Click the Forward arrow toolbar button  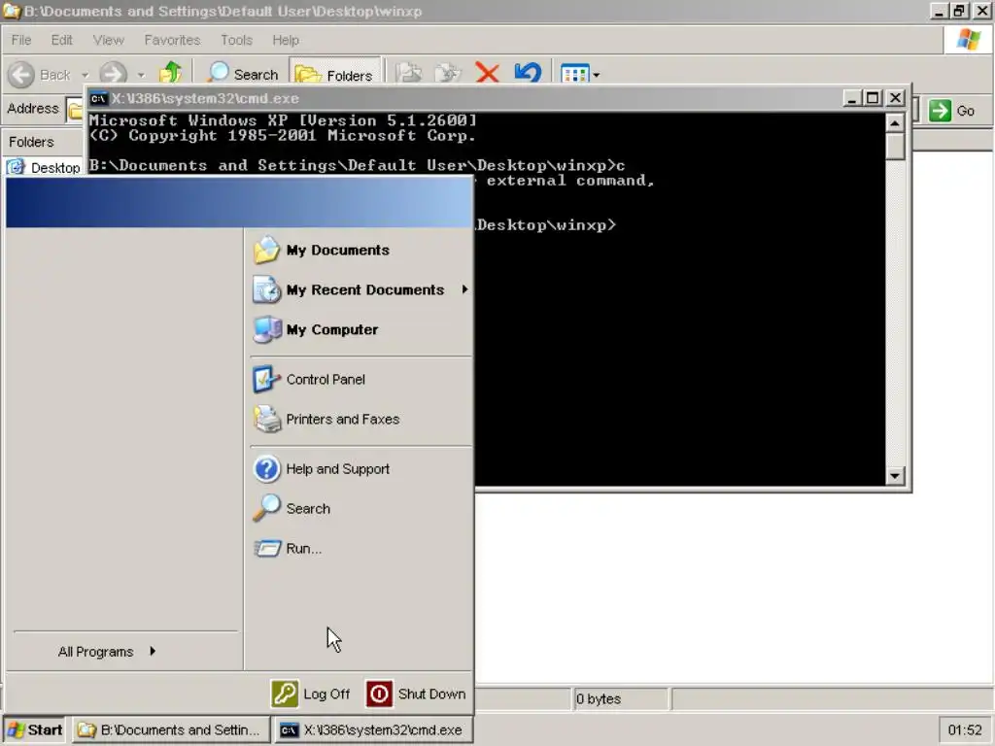114,75
